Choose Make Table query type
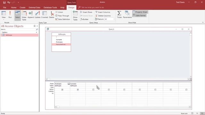Viewport: 205px width, 115px height. [24, 16]
